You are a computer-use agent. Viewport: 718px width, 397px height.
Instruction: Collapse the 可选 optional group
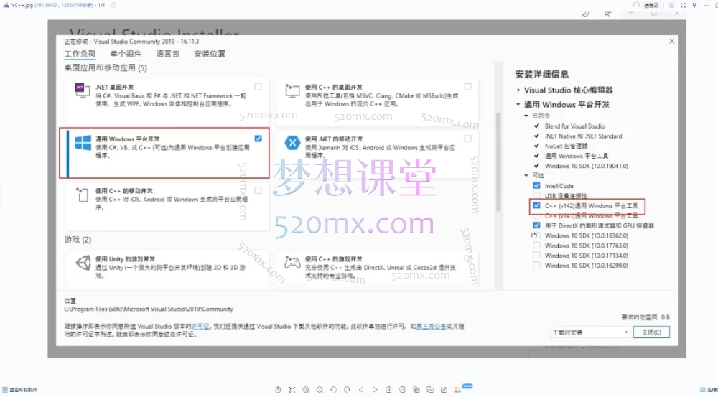click(526, 175)
